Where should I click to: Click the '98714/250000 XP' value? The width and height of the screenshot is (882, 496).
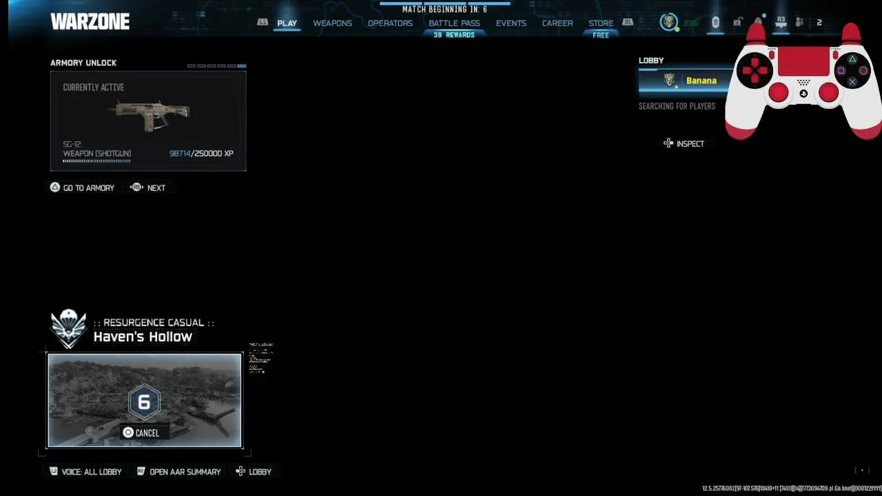coord(201,154)
